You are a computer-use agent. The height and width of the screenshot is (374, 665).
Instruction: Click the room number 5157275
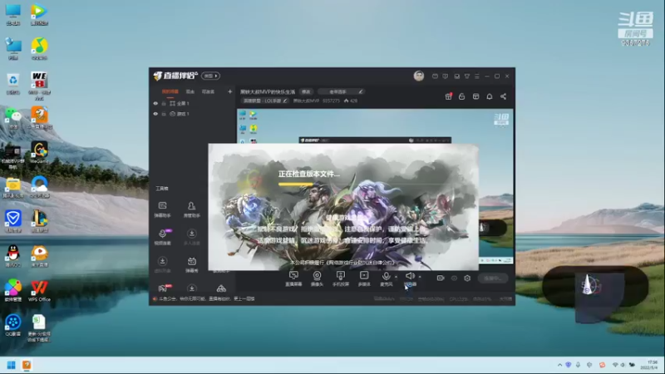click(x=331, y=101)
